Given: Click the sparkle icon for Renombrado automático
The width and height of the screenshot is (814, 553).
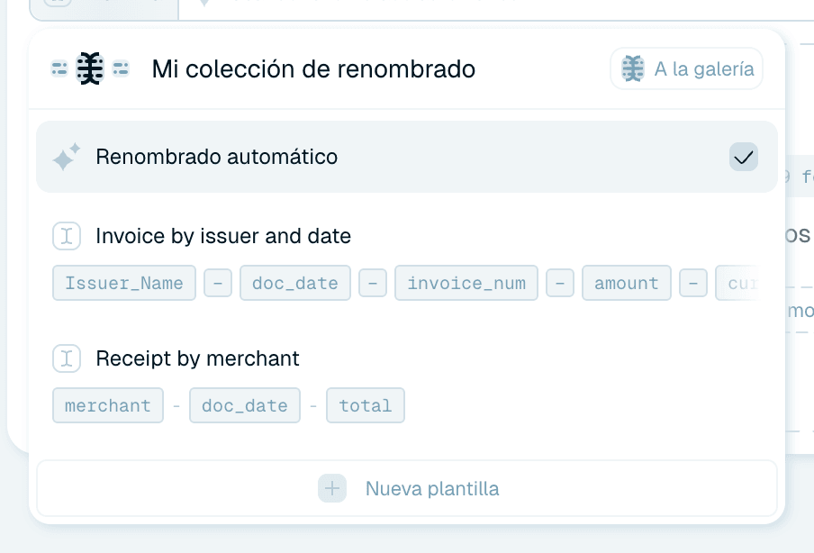Looking at the screenshot, I should [67, 157].
